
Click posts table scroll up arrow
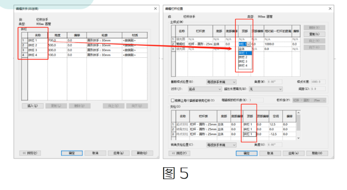tap(298, 113)
